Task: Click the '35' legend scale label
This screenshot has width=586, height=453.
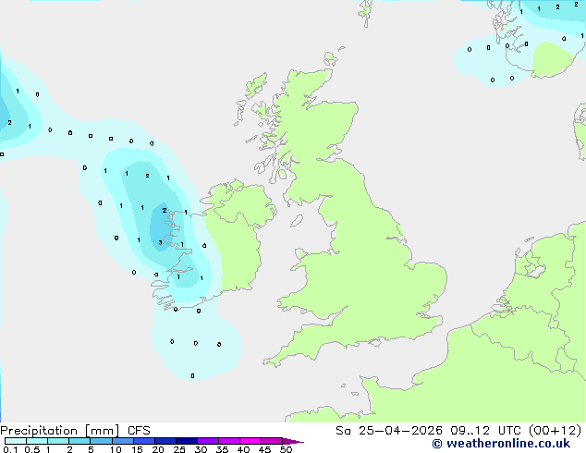Action: point(222,449)
